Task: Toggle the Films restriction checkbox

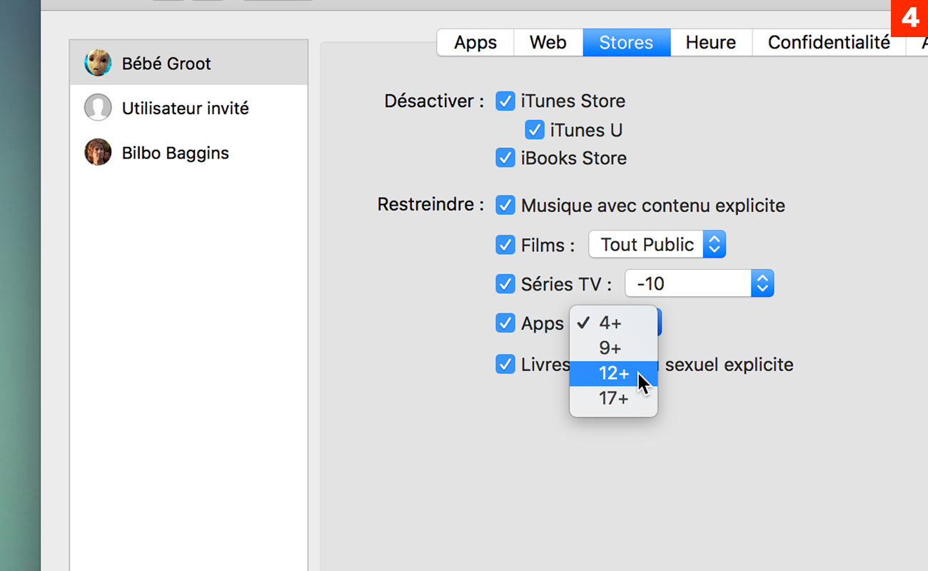Action: coord(505,245)
